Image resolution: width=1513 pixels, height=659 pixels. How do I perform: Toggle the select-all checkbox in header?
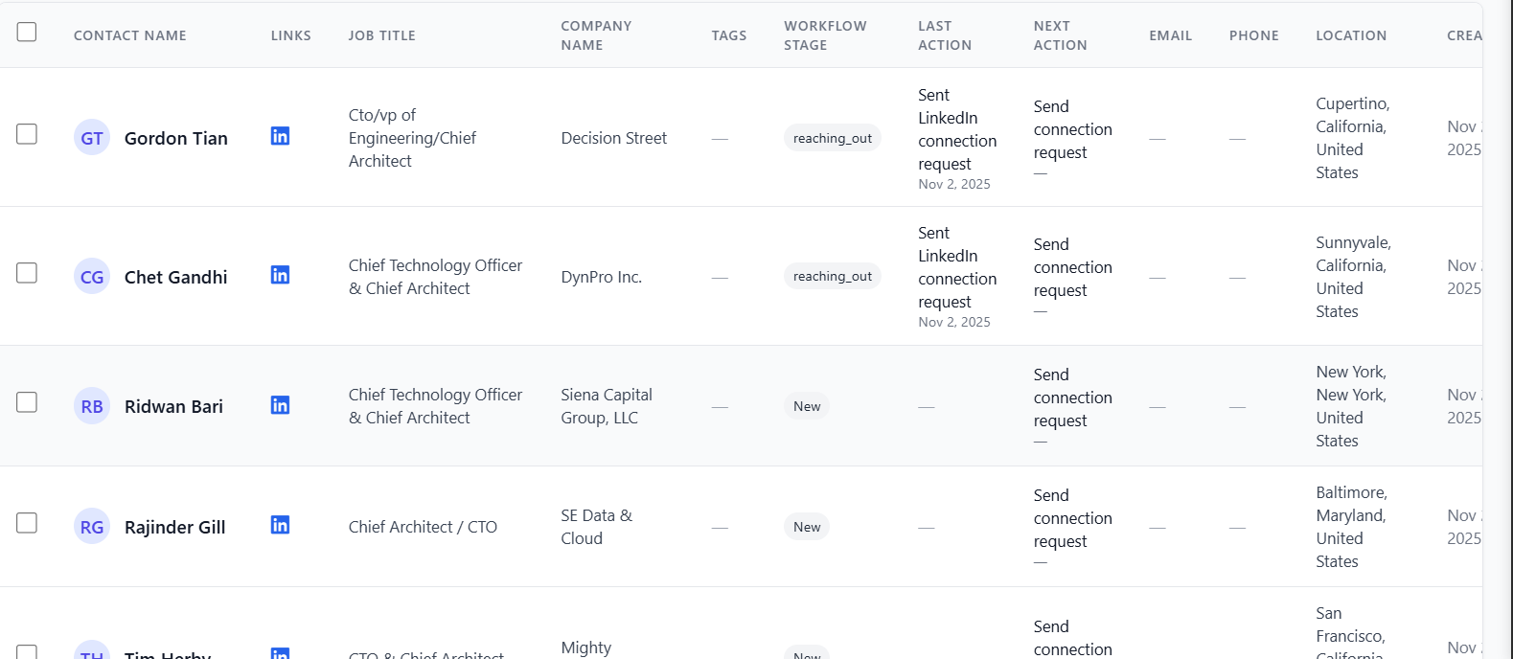click(27, 32)
